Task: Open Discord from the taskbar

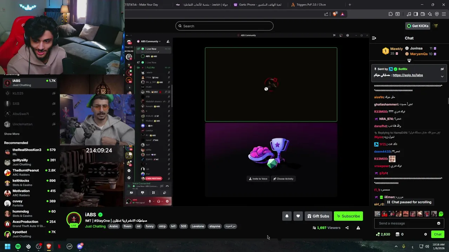Action: (x=80, y=246)
